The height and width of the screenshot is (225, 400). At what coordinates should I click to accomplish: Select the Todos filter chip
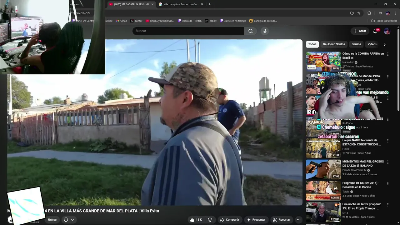coord(312,44)
